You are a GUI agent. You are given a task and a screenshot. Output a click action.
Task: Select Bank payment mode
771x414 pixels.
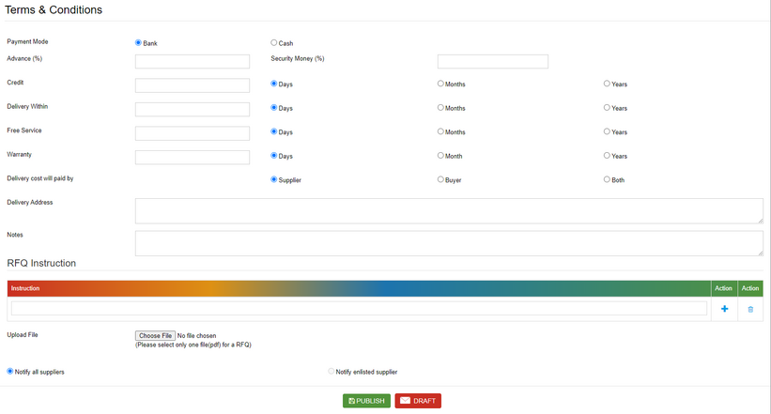click(x=139, y=43)
